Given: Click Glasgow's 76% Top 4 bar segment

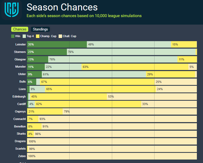Looking at the screenshot, I should click(x=113, y=59).
